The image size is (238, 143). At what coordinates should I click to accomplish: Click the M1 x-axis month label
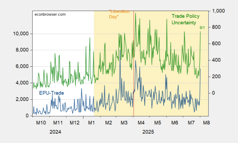[91, 123]
